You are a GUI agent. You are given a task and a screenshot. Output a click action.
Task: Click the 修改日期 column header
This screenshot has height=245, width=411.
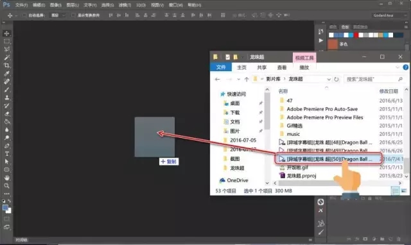coord(389,91)
